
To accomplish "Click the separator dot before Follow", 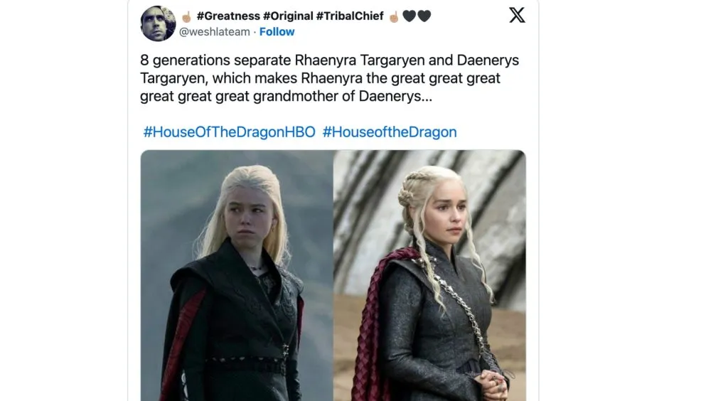I will pyautogui.click(x=255, y=31).
